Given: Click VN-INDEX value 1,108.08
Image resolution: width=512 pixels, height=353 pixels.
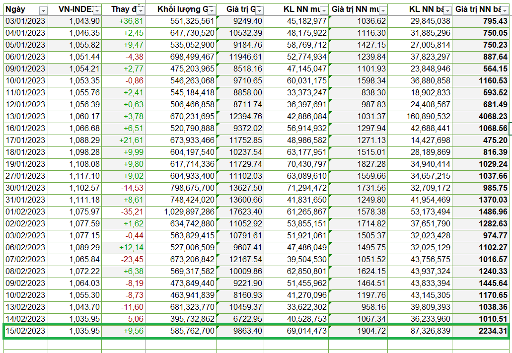Looking at the screenshot, I should pyautogui.click(x=75, y=164).
